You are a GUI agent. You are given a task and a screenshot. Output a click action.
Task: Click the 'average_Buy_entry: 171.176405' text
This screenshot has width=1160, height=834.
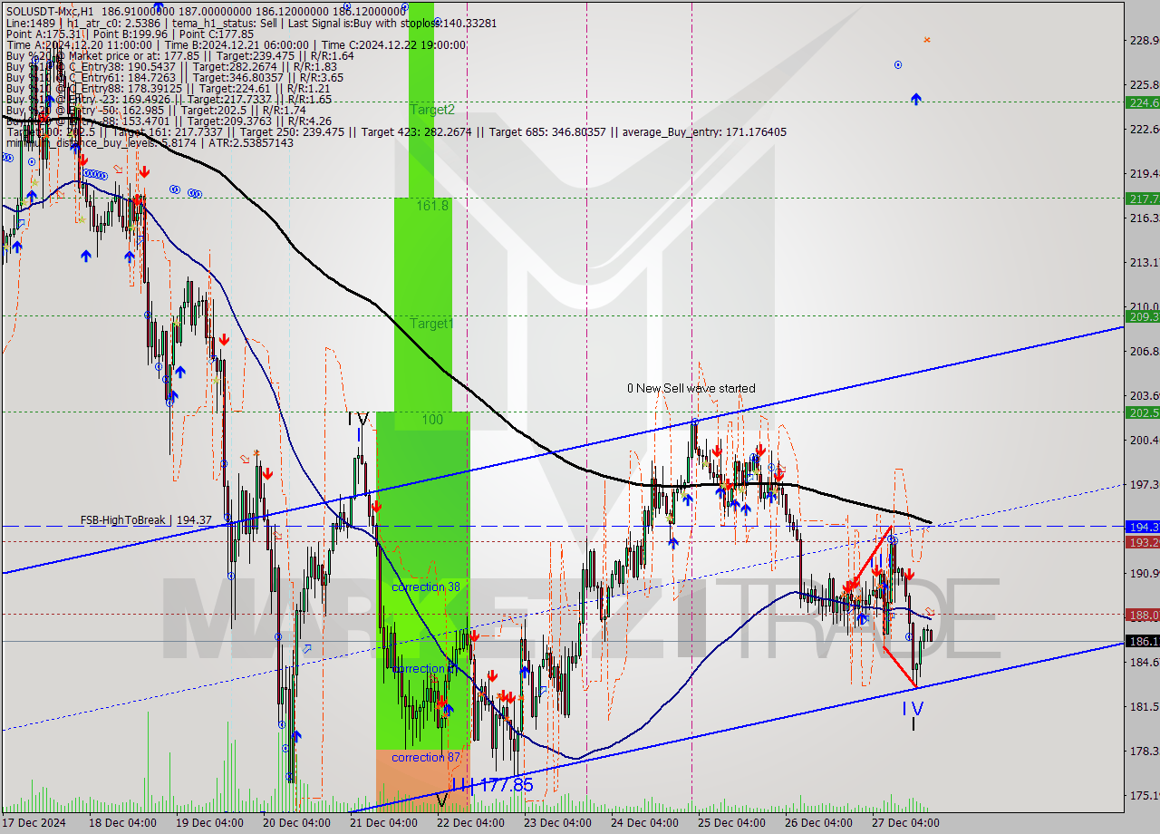click(704, 132)
